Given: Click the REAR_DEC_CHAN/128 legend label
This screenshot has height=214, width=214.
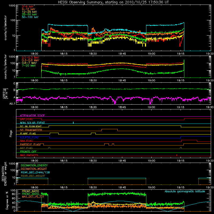Looking at the screenshot, I should click(35, 173).
